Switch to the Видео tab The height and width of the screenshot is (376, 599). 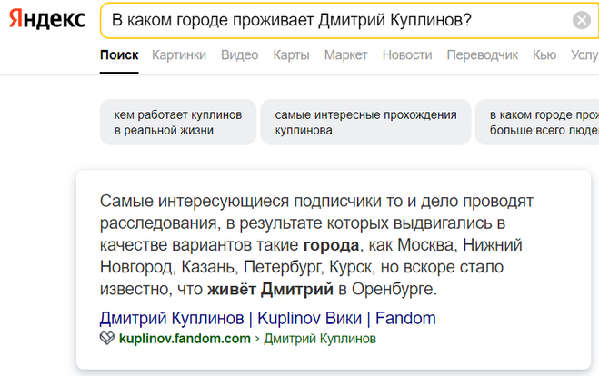[240, 55]
